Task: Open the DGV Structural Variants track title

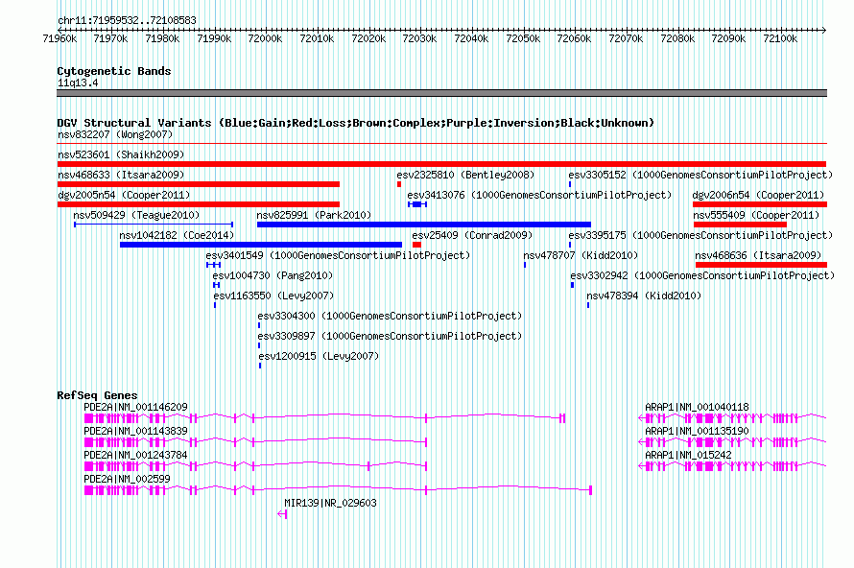Action: click(x=355, y=123)
